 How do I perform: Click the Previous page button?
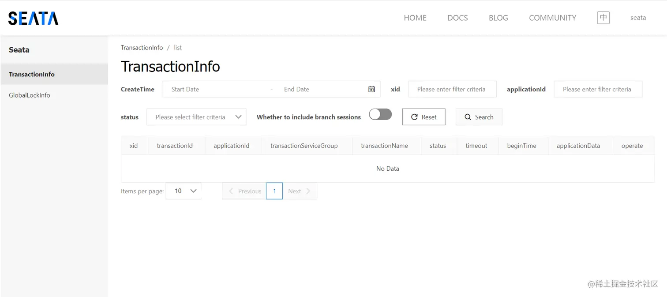pos(244,191)
